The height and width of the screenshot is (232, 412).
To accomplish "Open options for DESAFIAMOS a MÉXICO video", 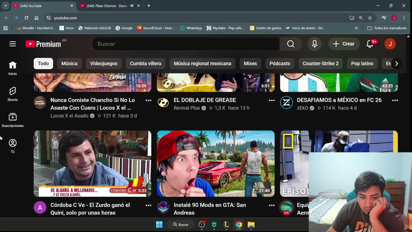I will 395,100.
